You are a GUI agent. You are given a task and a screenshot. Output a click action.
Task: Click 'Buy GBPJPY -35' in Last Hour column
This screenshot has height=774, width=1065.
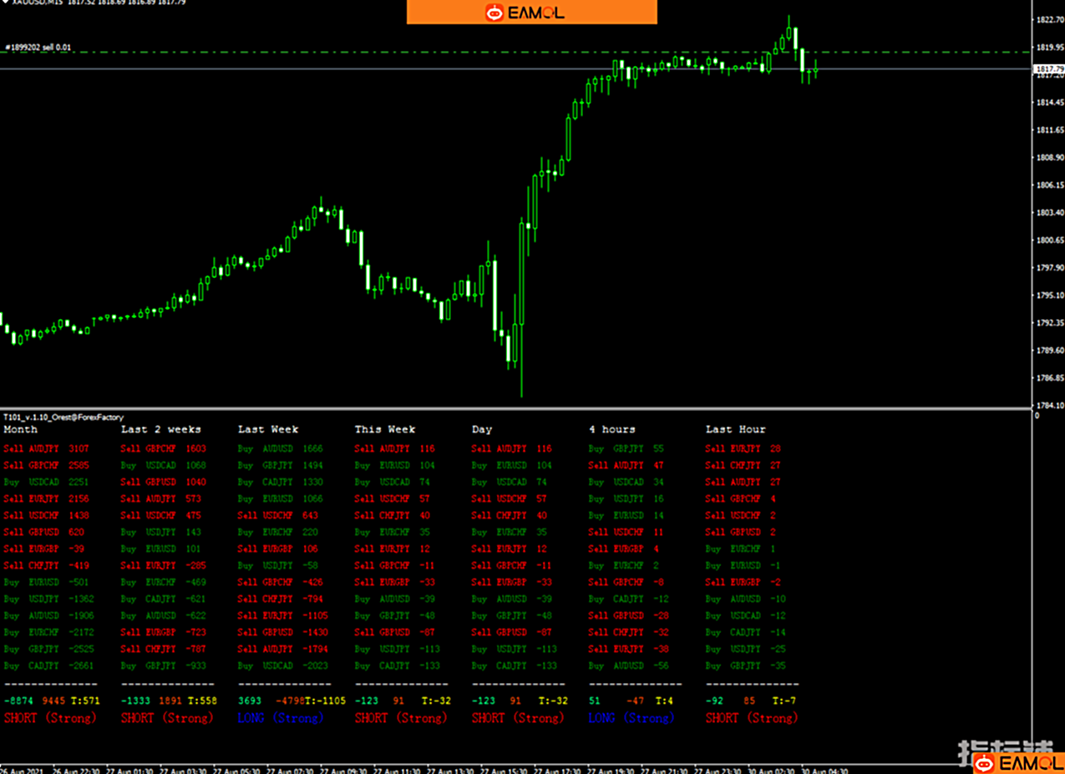tap(746, 665)
